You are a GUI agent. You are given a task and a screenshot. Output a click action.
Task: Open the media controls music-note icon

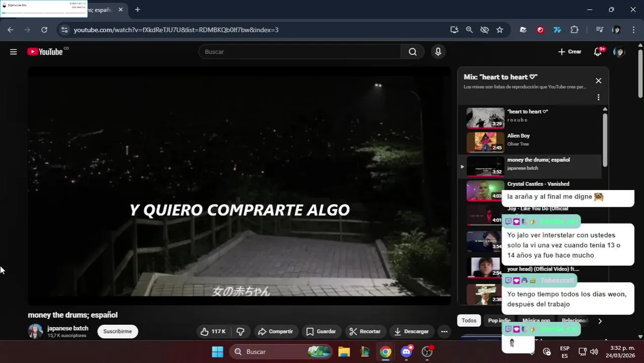599,30
